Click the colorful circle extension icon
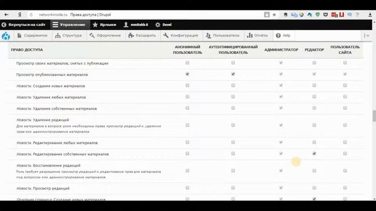 click(301, 15)
